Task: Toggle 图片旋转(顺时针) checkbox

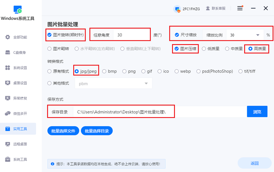Action: 49,35
